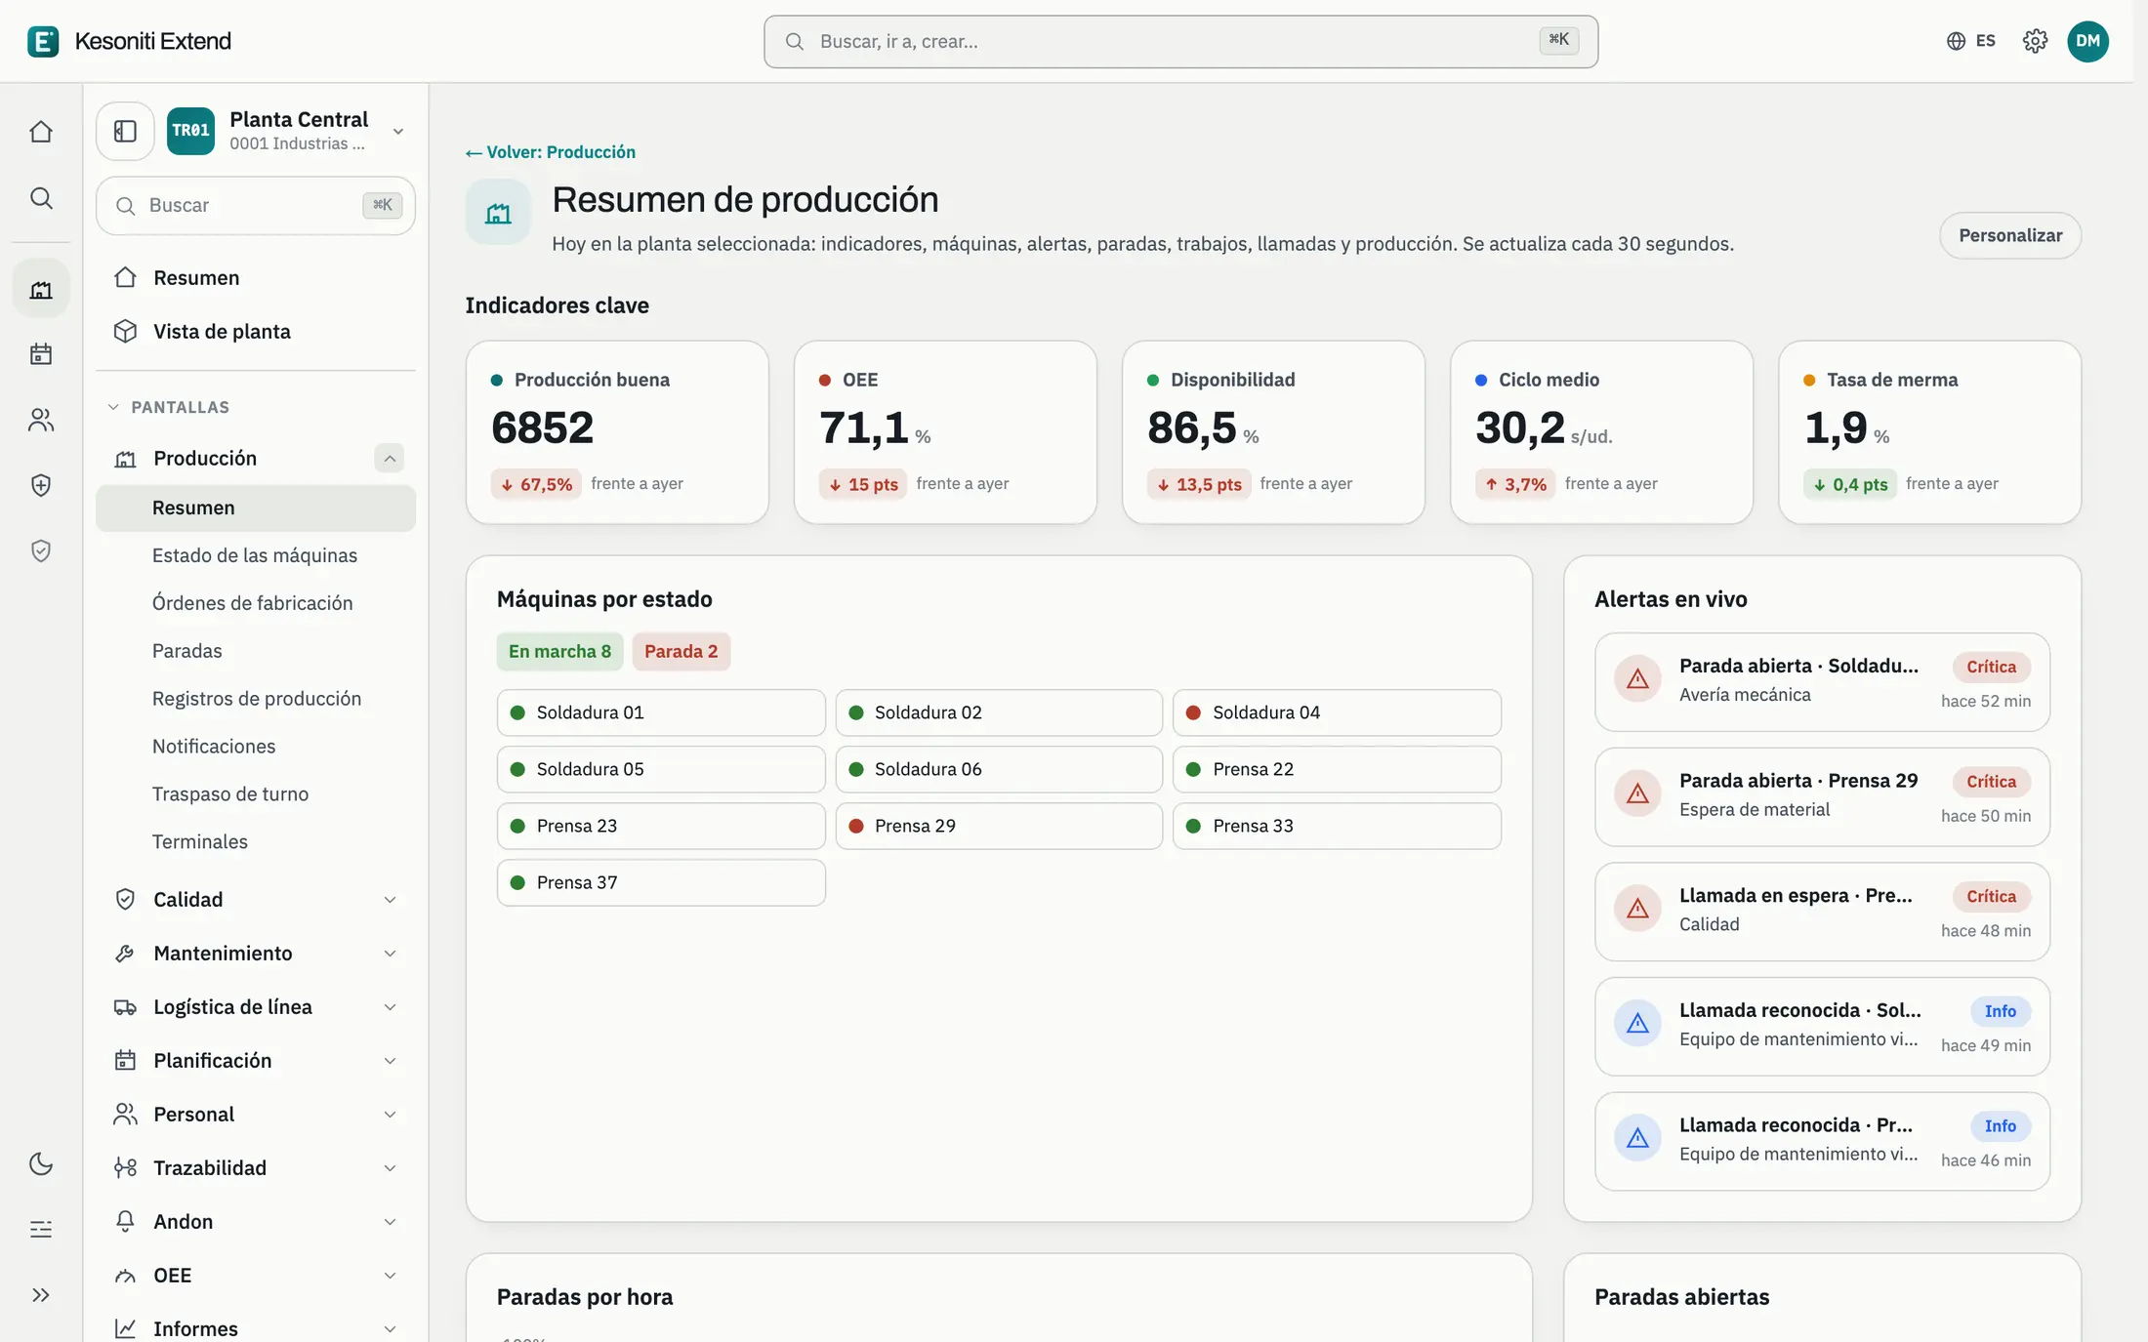Focus the global Buscar, ir a, crear search field
The height and width of the screenshot is (1342, 2148).
[1180, 41]
